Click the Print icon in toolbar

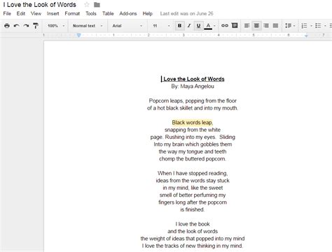[7, 26]
